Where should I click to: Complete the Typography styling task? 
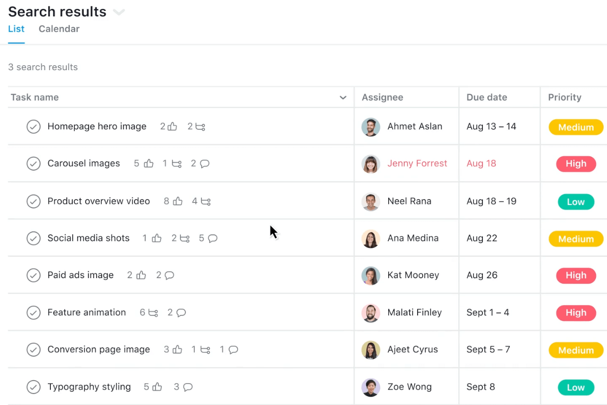click(33, 387)
